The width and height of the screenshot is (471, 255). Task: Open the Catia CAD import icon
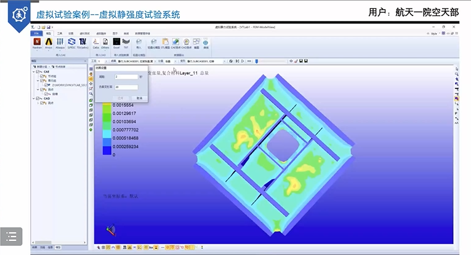click(95, 43)
